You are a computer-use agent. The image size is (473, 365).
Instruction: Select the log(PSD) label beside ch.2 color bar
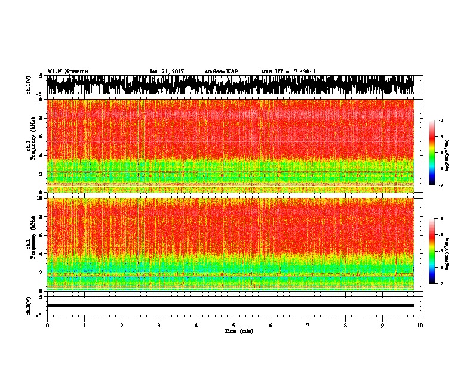[447, 253]
